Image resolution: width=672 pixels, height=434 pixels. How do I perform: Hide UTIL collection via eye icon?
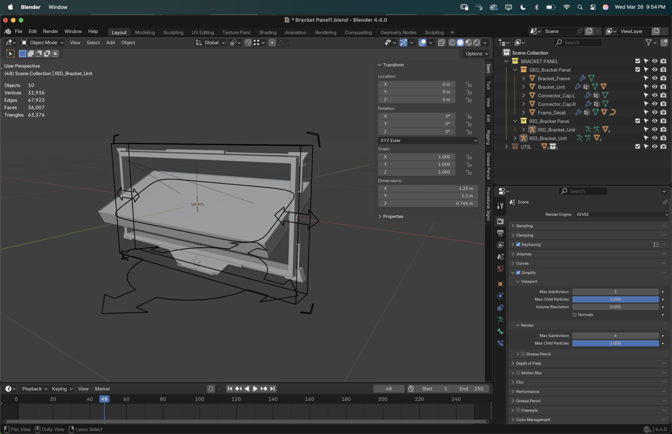(655, 147)
